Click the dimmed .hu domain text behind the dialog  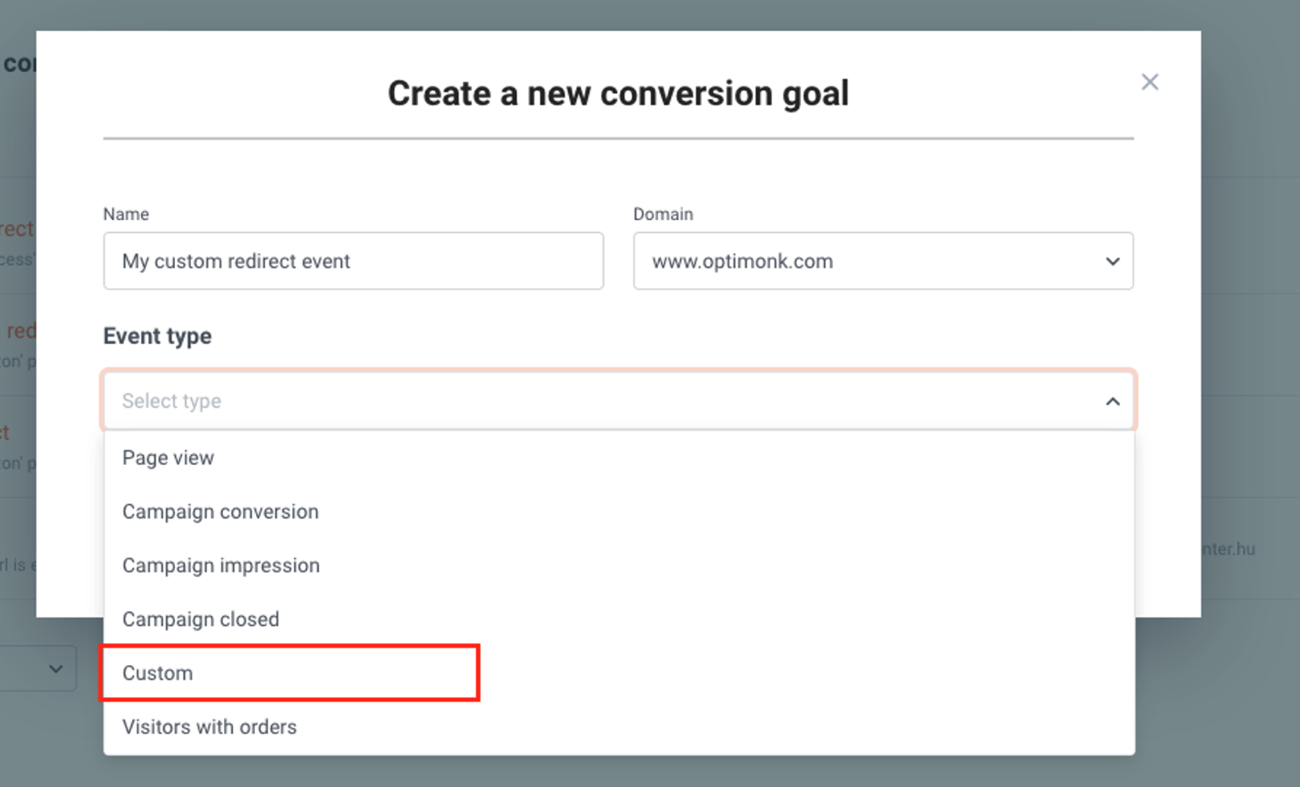pos(1228,549)
